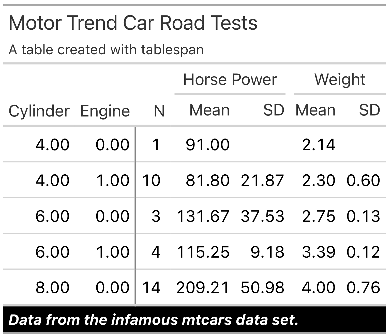Select the Weight spanner header
391x335 pixels.
click(340, 80)
